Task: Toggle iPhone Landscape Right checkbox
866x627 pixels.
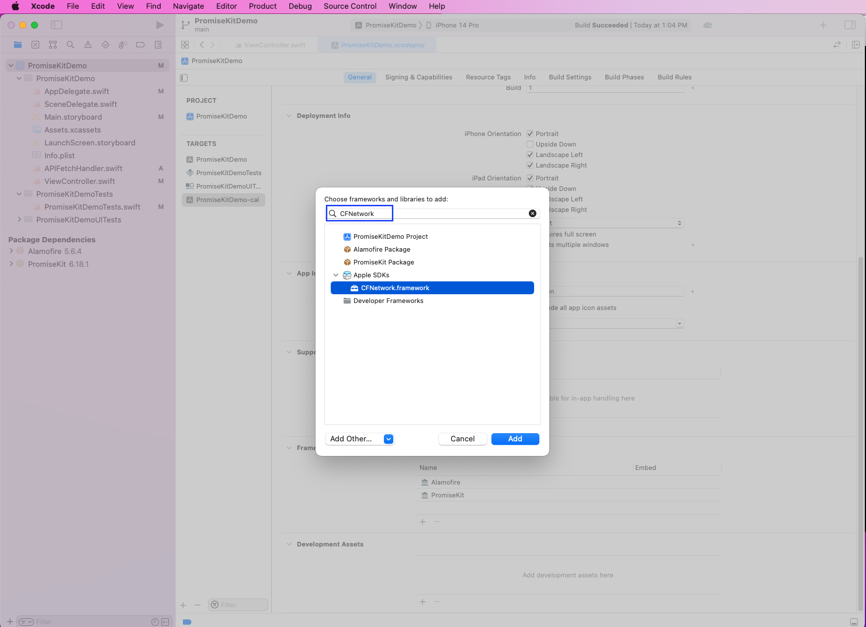Action: [x=530, y=165]
